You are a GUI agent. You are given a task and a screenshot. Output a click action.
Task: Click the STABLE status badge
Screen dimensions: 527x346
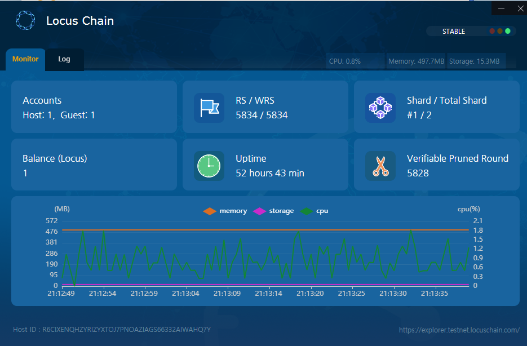click(x=453, y=32)
